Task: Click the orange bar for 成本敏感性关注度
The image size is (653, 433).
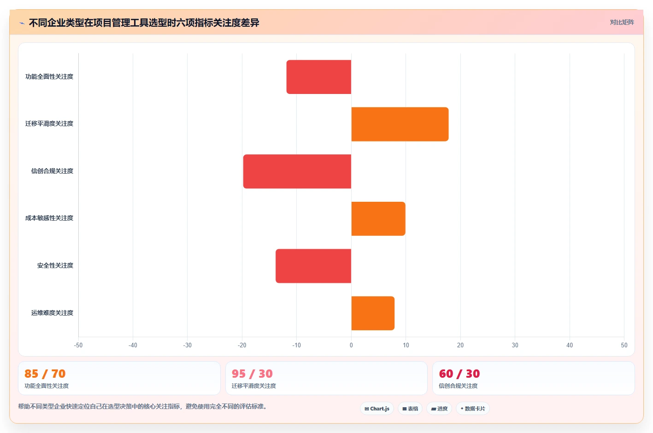Action: click(378, 219)
